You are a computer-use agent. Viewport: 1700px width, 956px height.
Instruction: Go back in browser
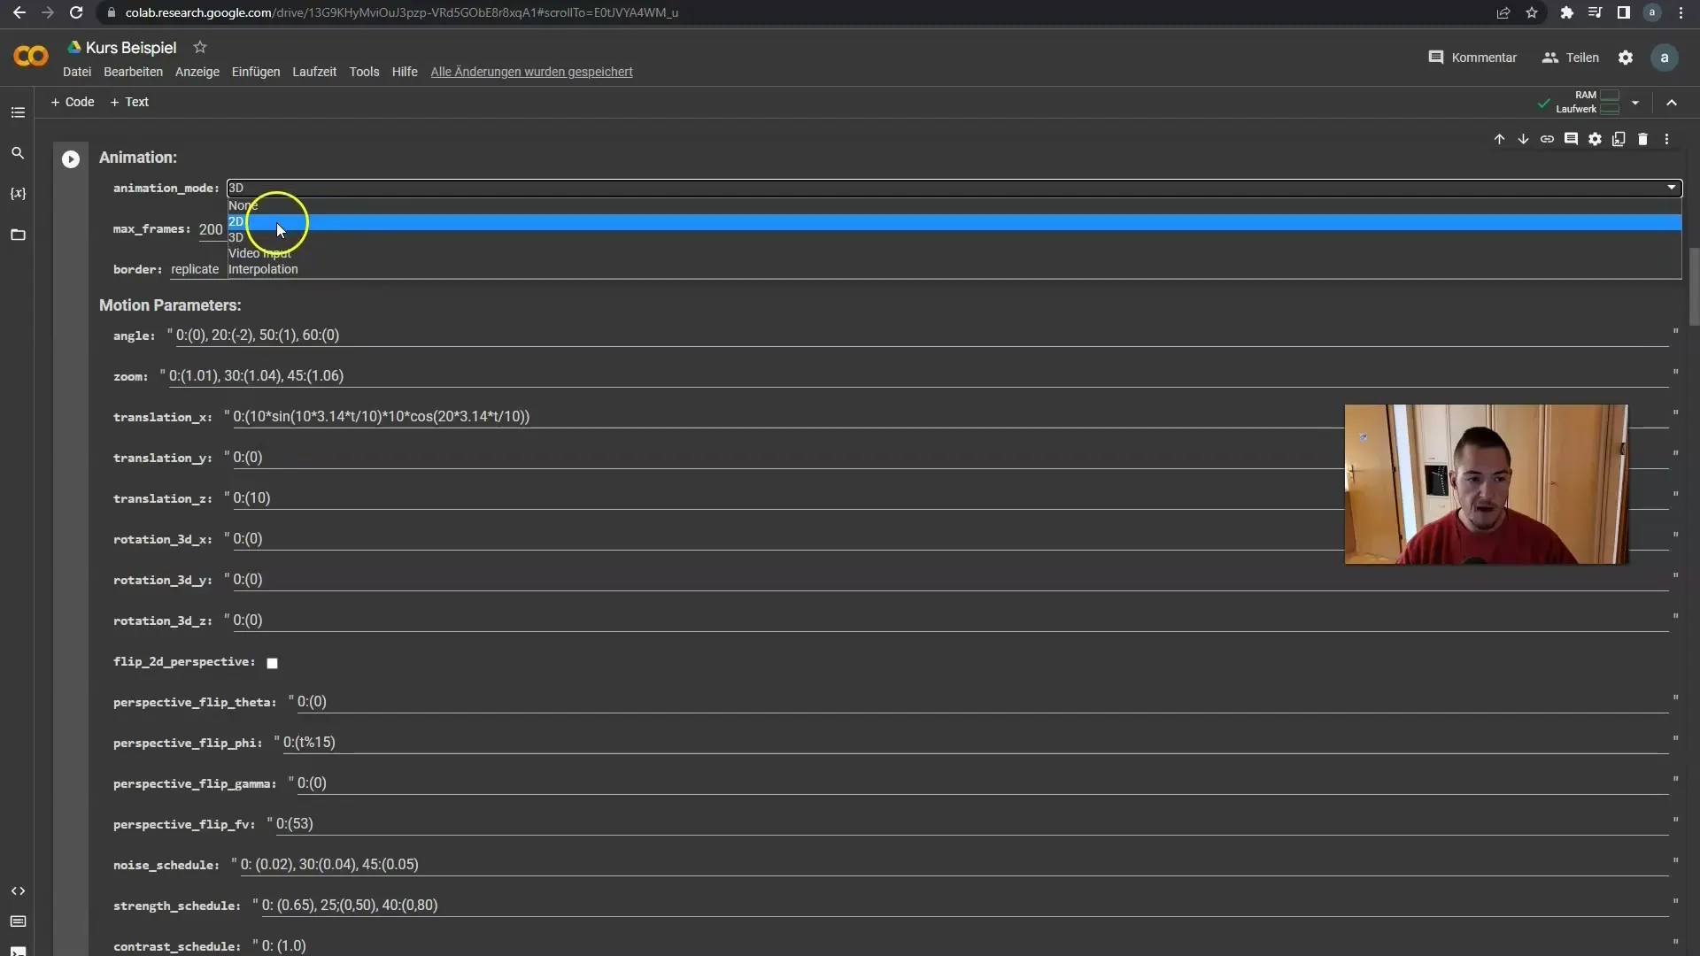[x=19, y=12]
